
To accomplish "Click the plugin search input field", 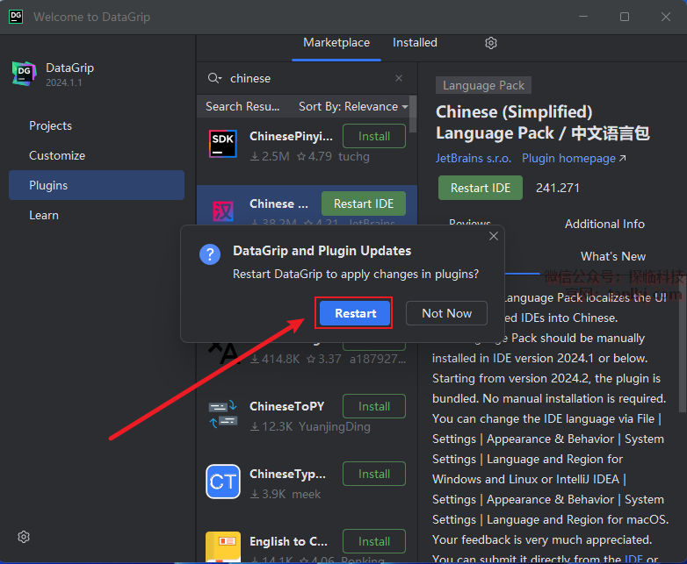I will point(307,78).
